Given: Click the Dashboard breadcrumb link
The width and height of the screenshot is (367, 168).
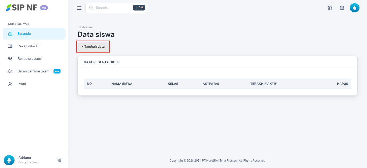Looking at the screenshot, I should pos(85,27).
